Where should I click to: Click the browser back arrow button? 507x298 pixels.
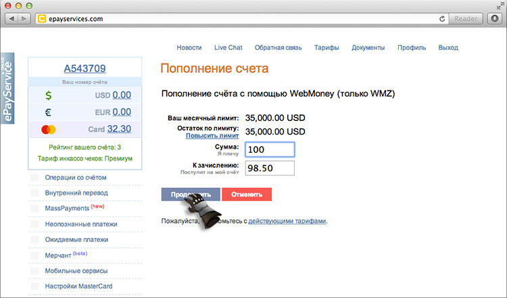[x=11, y=19]
